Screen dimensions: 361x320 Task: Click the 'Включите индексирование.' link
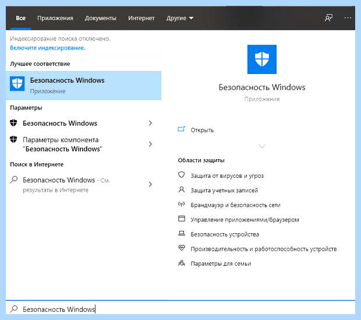47,48
